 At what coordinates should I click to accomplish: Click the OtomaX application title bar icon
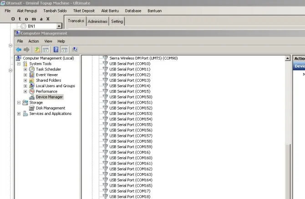(x=3, y=3)
